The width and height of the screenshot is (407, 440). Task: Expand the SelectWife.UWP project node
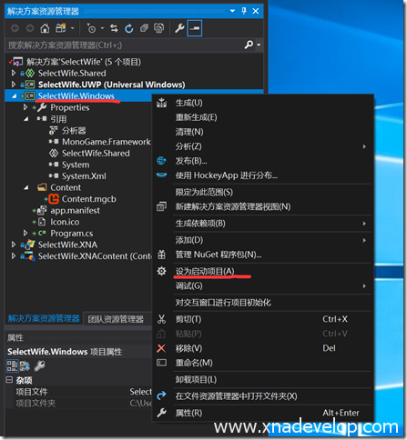click(14, 85)
